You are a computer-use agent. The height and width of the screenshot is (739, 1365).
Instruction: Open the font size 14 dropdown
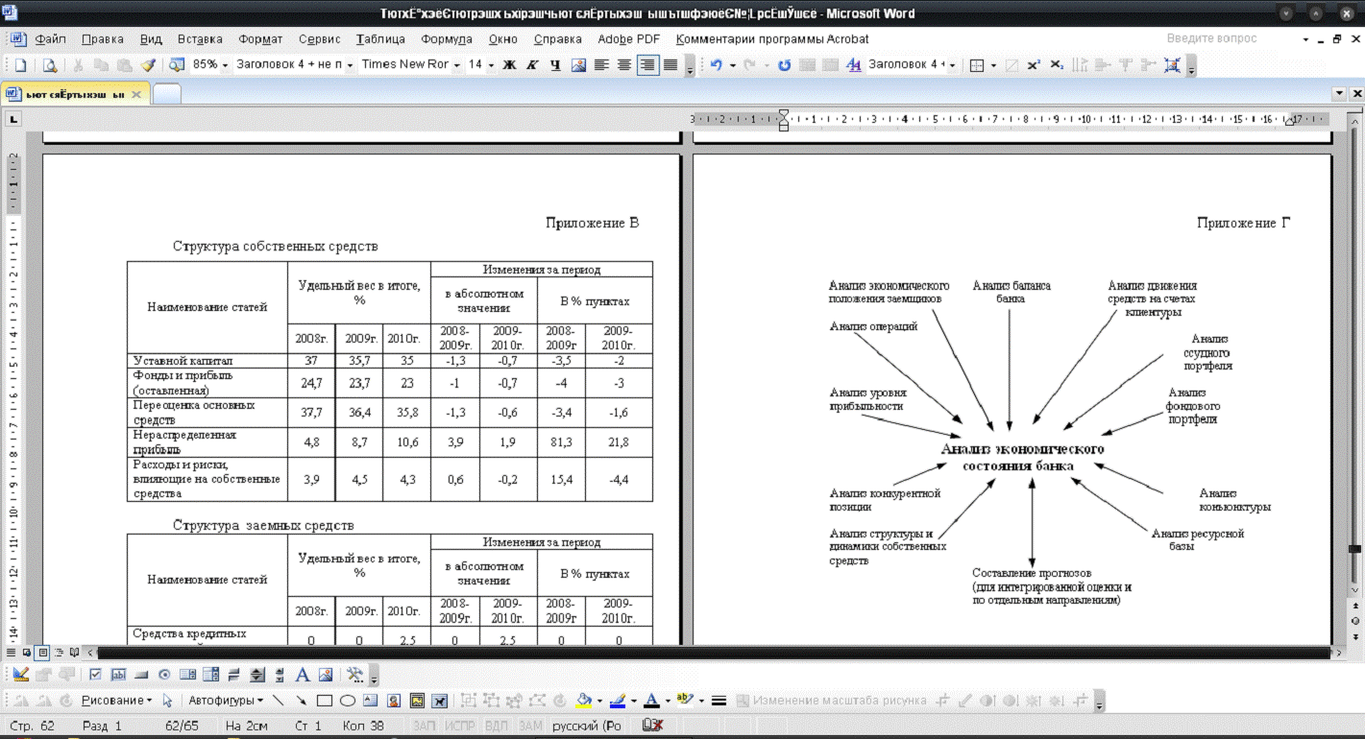(x=490, y=65)
